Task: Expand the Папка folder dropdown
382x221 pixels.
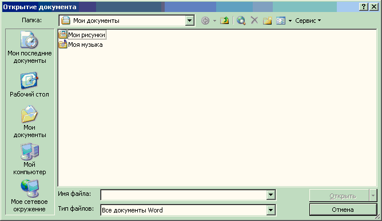Action: pyautogui.click(x=189, y=21)
